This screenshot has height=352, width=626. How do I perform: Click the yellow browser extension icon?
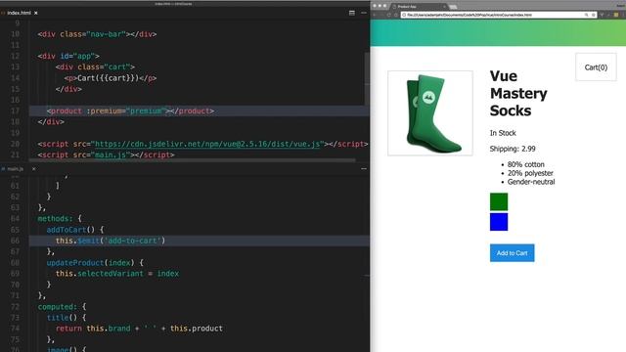(x=616, y=15)
